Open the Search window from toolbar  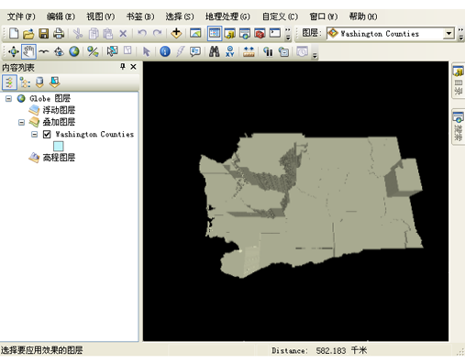point(245,33)
